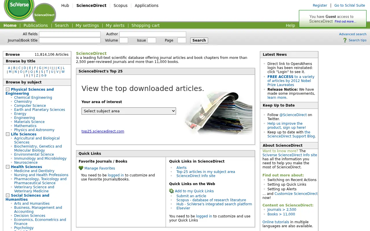370x231 pixels.
Task: Click the question mark icon beside Search tips
Action: click(345, 40)
